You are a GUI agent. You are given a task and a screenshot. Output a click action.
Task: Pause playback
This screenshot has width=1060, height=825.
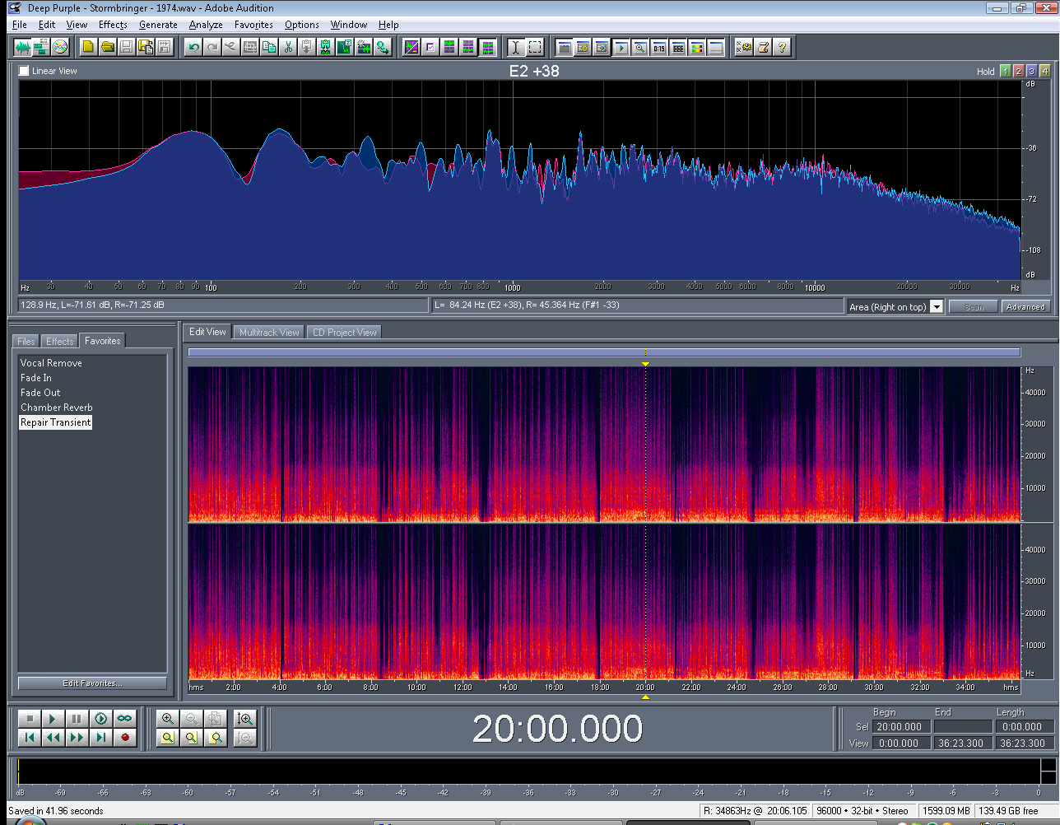click(x=77, y=719)
